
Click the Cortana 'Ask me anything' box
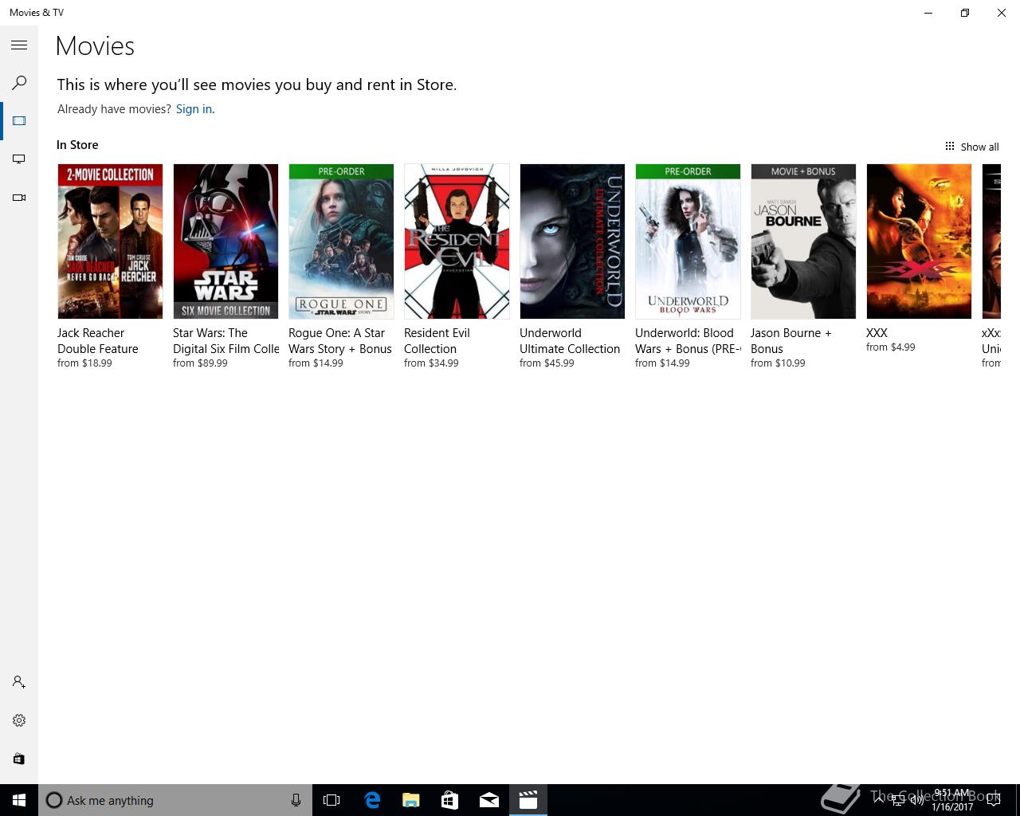(x=175, y=800)
